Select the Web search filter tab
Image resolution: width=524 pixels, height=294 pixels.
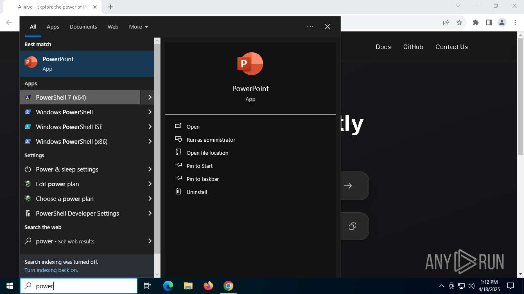click(113, 27)
